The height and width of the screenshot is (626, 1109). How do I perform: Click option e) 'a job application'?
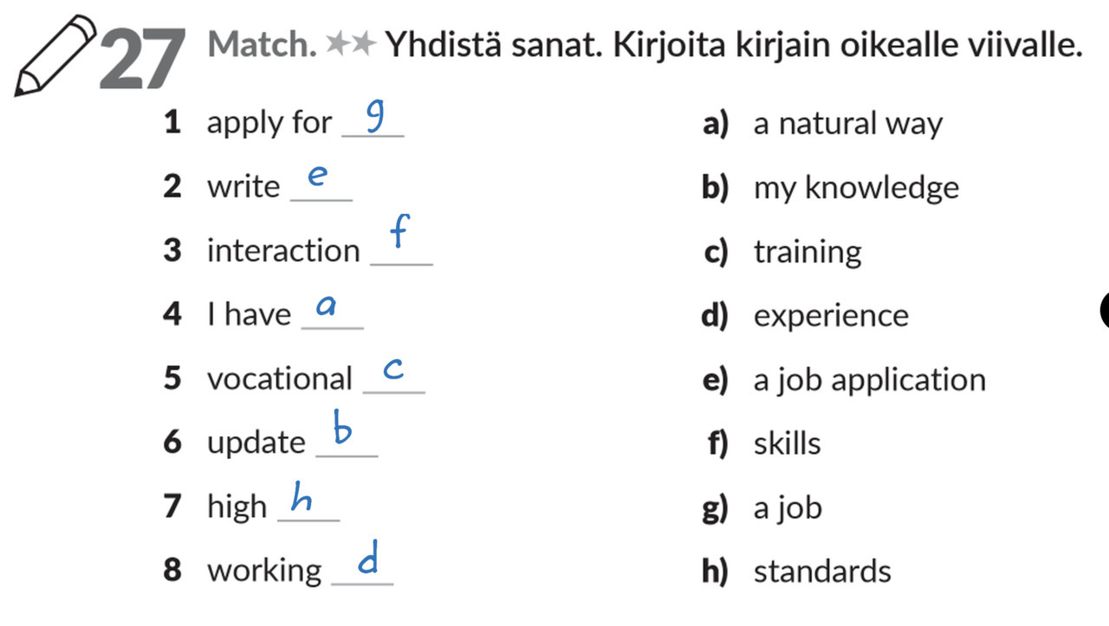pos(869,380)
